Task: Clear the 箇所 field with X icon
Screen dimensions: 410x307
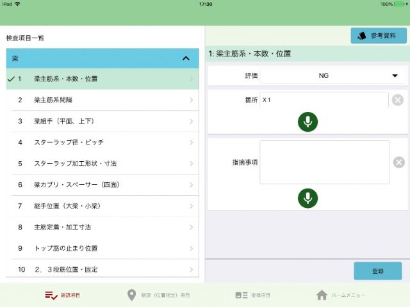Action: [398, 100]
